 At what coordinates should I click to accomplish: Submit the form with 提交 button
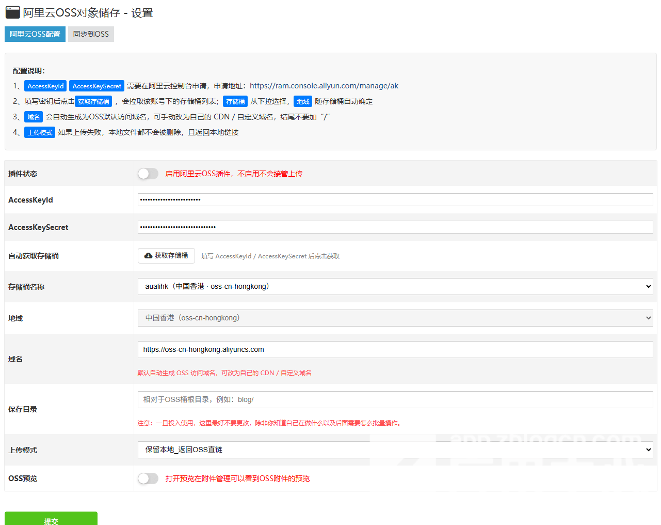pos(51,518)
